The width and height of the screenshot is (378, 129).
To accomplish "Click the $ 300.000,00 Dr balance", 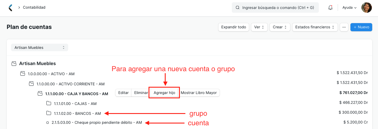I will [x=353, y=112].
